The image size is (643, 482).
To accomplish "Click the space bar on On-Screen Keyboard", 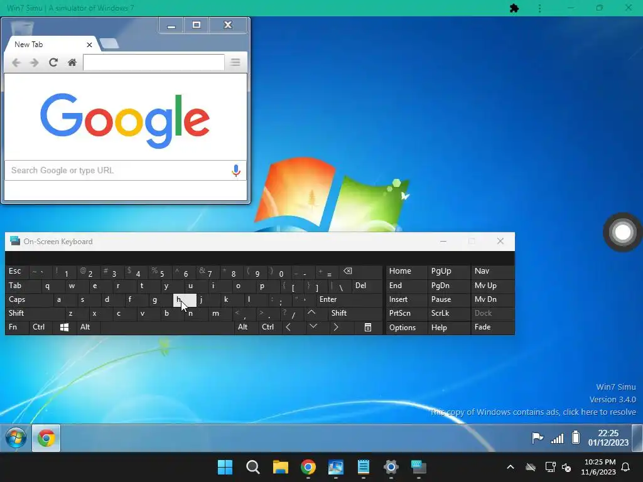I will click(167, 327).
